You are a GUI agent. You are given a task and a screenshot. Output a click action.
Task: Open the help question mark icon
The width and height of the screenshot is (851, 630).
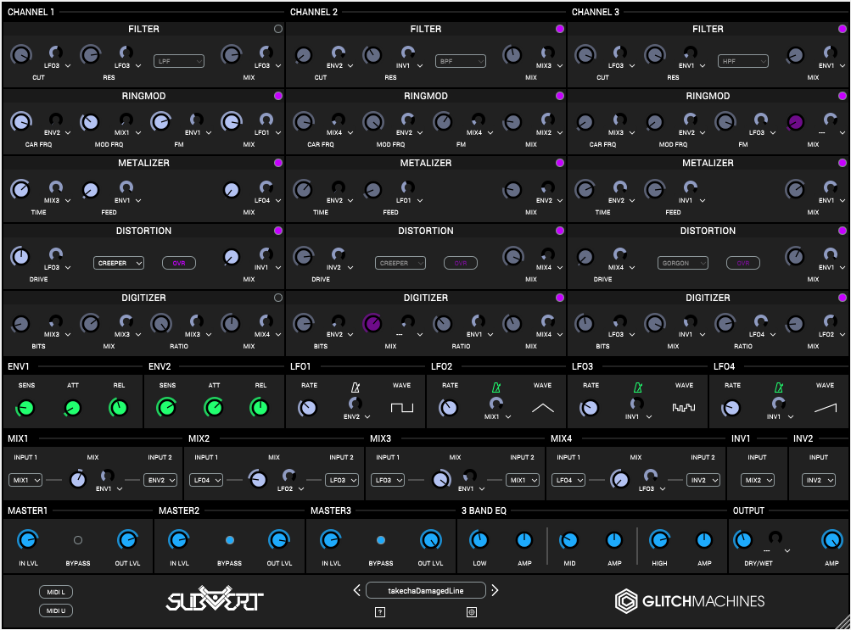pyautogui.click(x=380, y=612)
